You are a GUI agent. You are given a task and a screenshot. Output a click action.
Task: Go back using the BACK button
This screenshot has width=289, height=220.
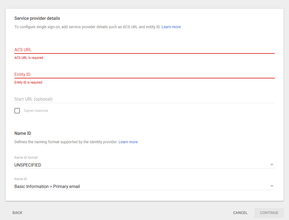coord(17,213)
